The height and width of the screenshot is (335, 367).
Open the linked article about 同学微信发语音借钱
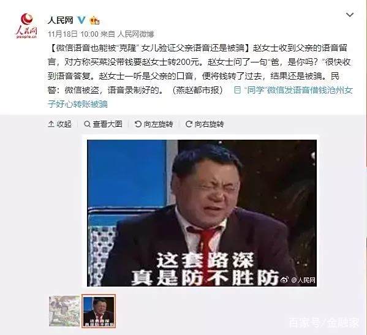(200, 97)
